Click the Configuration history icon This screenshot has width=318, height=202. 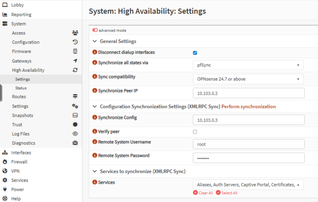pyautogui.click(x=75, y=42)
